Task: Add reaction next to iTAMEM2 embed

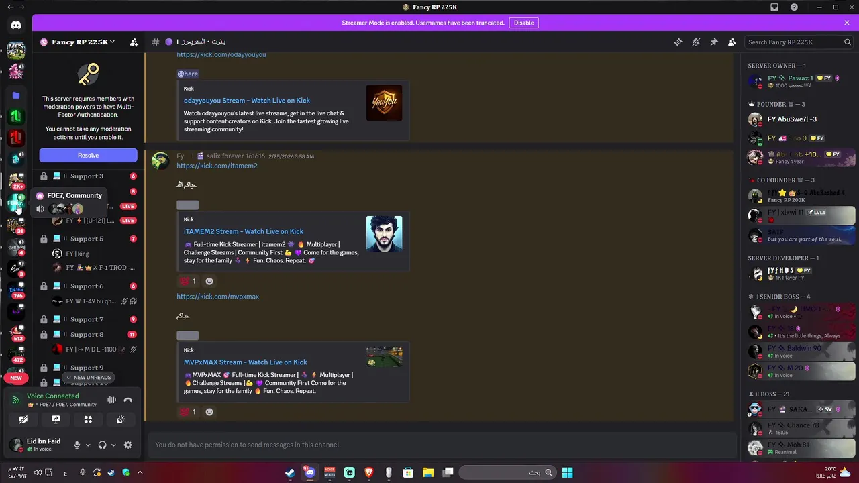Action: tap(209, 281)
